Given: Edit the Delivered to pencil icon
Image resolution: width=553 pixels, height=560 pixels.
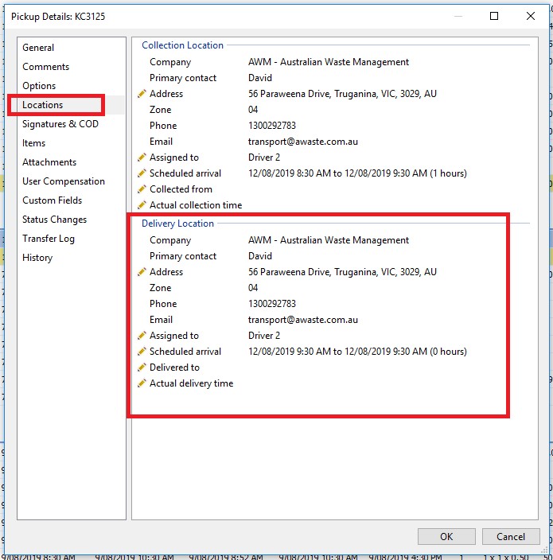Looking at the screenshot, I should point(142,367).
